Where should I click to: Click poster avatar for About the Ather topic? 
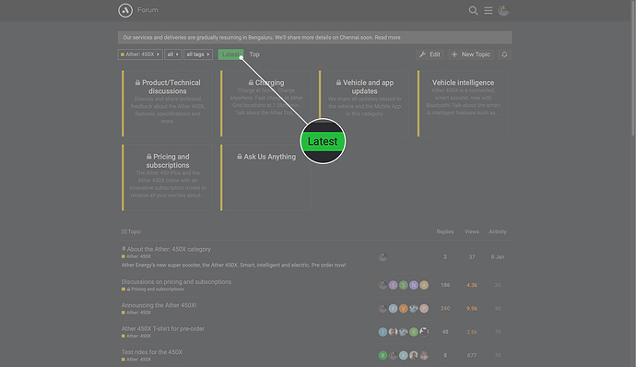(383, 257)
